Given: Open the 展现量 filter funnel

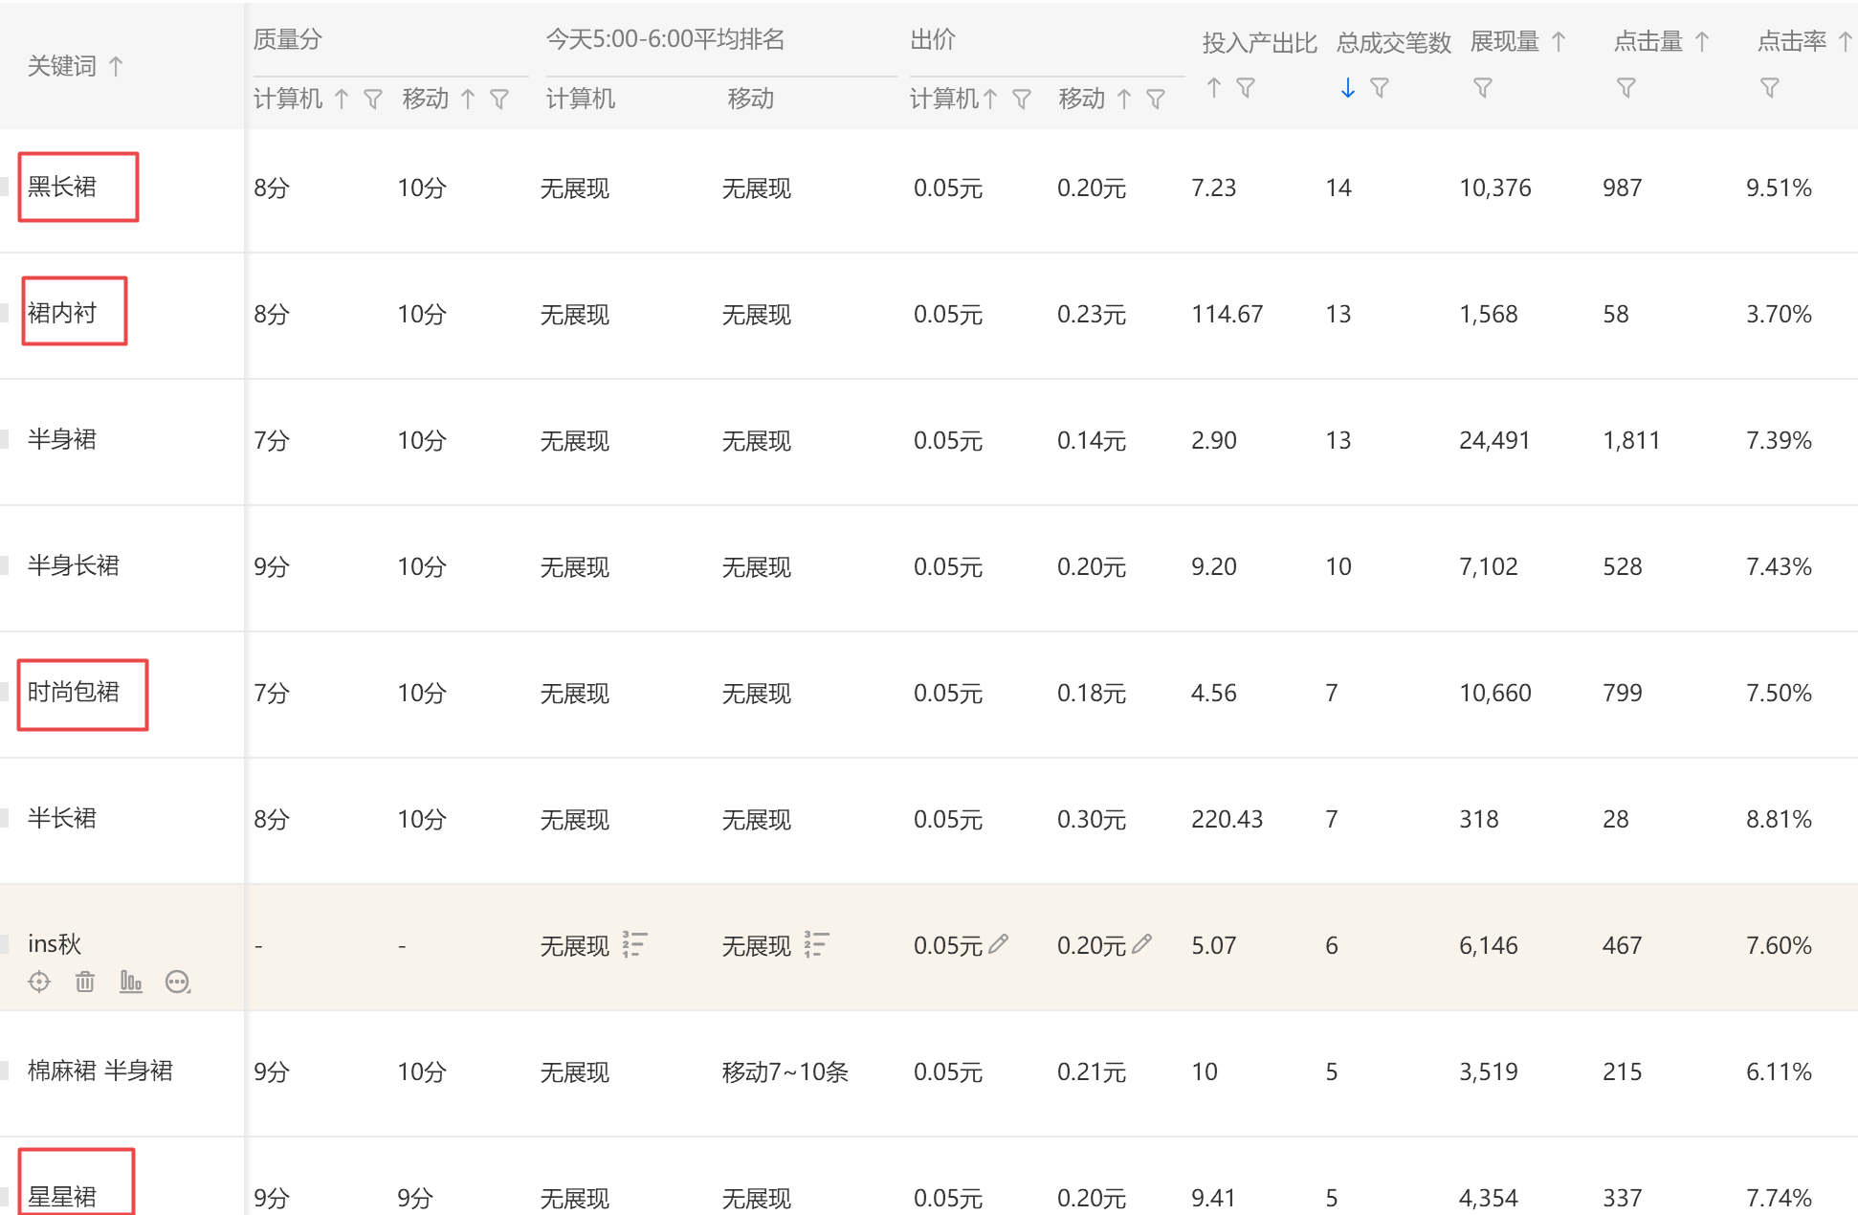Looking at the screenshot, I should (x=1483, y=88).
